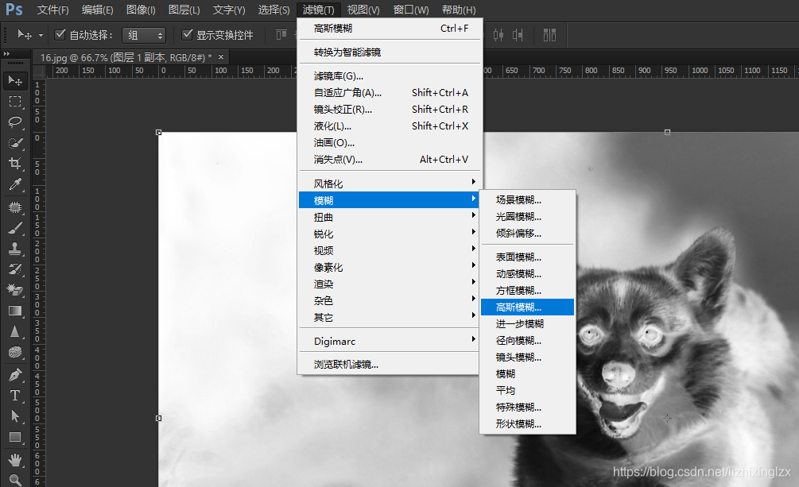Select the Gradient tool
The width and height of the screenshot is (799, 487).
coord(15,311)
